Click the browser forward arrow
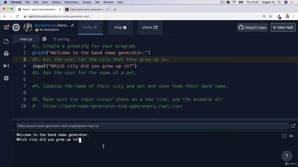Viewport: 298px width, 167px height. pyautogui.click(x=11, y=17)
